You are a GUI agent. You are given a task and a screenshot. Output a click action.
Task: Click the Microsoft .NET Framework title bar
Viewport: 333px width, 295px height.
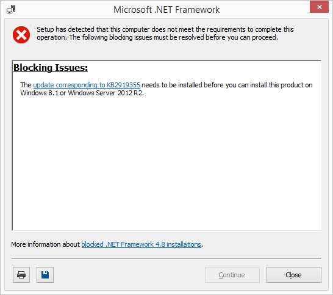pyautogui.click(x=167, y=10)
